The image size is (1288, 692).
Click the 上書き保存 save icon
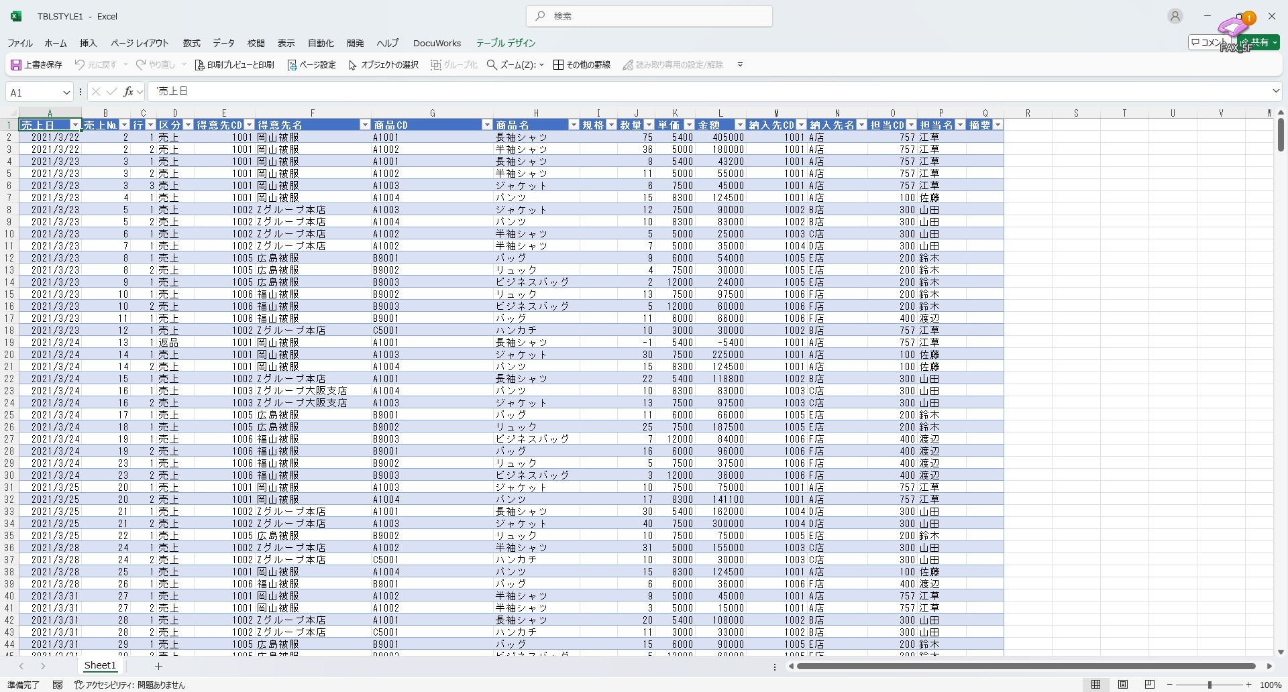point(16,65)
